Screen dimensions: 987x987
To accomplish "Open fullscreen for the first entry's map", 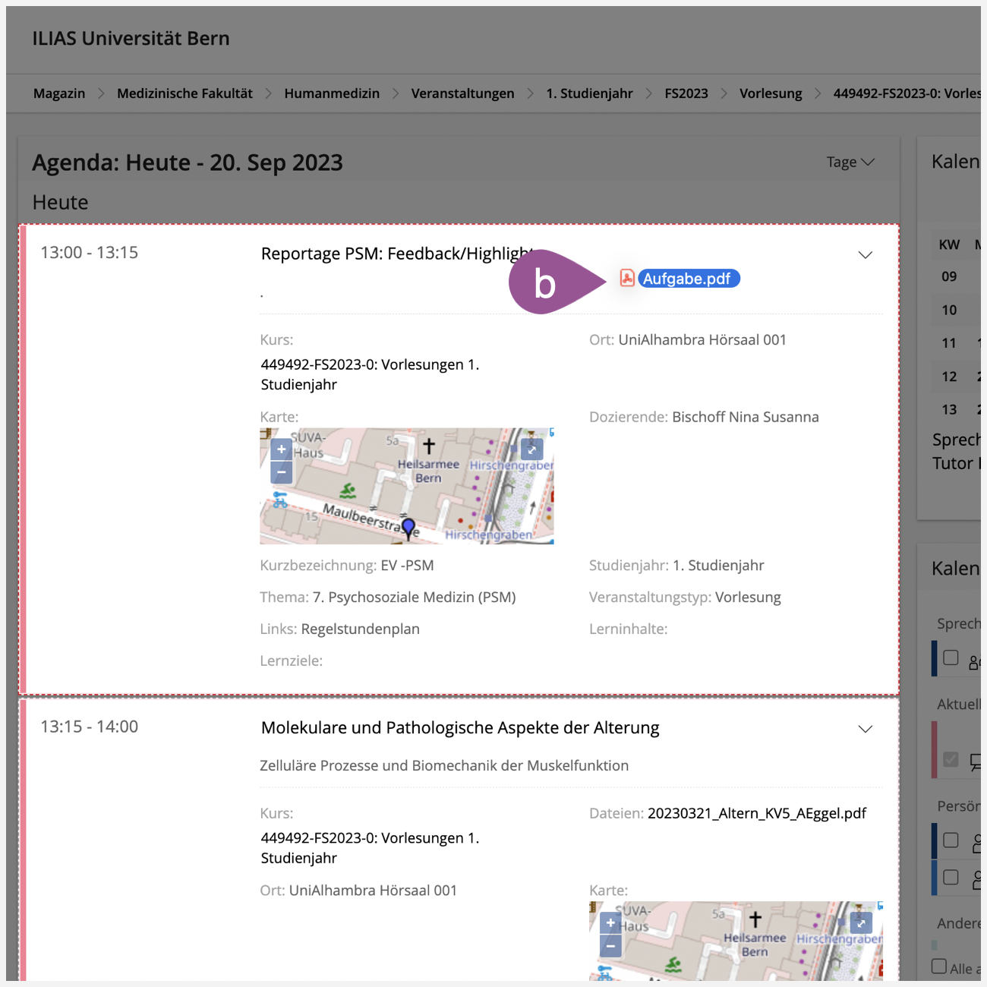I will coord(532,449).
